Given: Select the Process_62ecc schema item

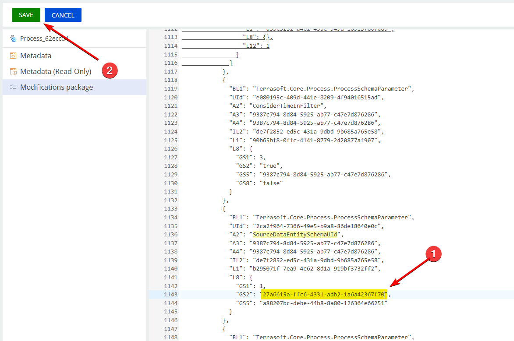Looking at the screenshot, I should [74, 39].
